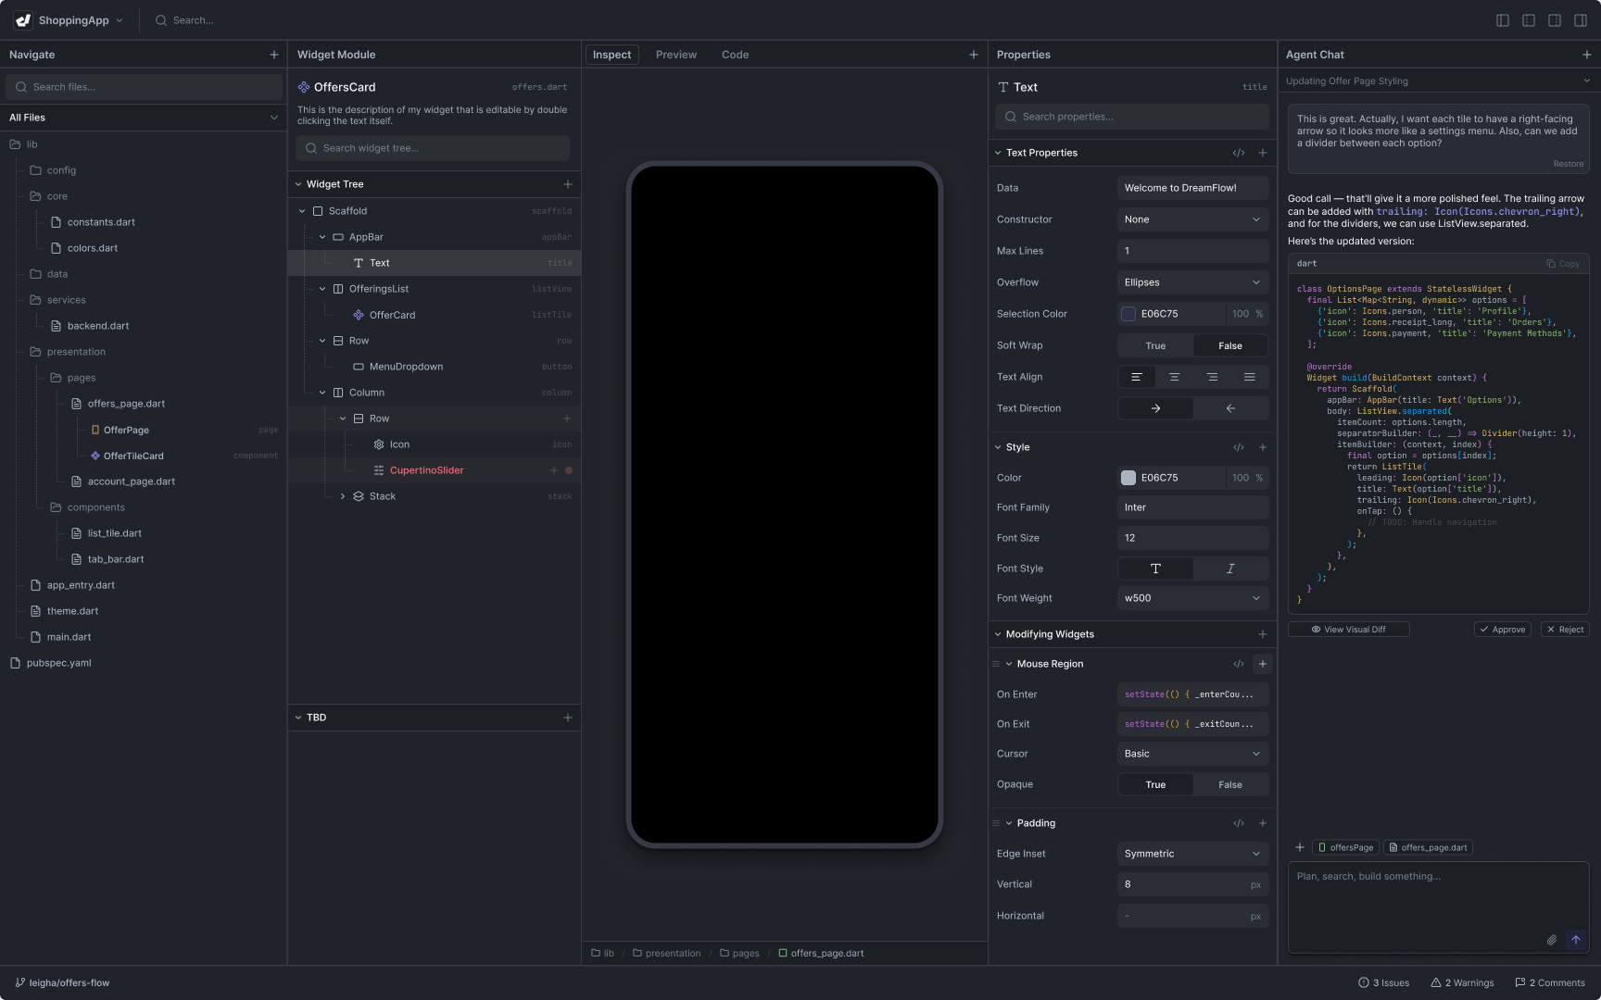Copy the dart code block
Screen dimensions: 1601x1000
(x=1563, y=264)
